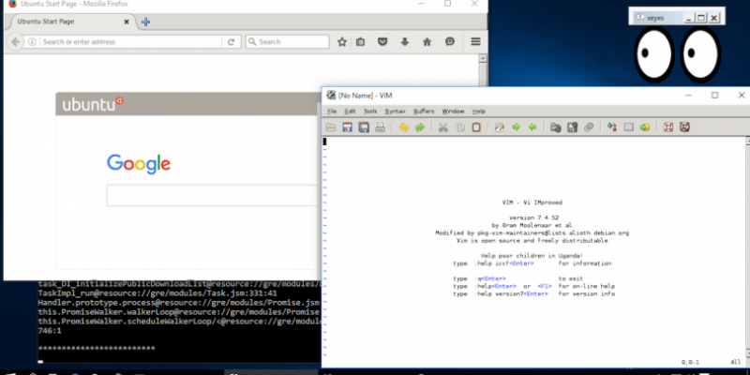Open VIM's Edit menu
Image resolution: width=750 pixels, height=375 pixels.
350,112
